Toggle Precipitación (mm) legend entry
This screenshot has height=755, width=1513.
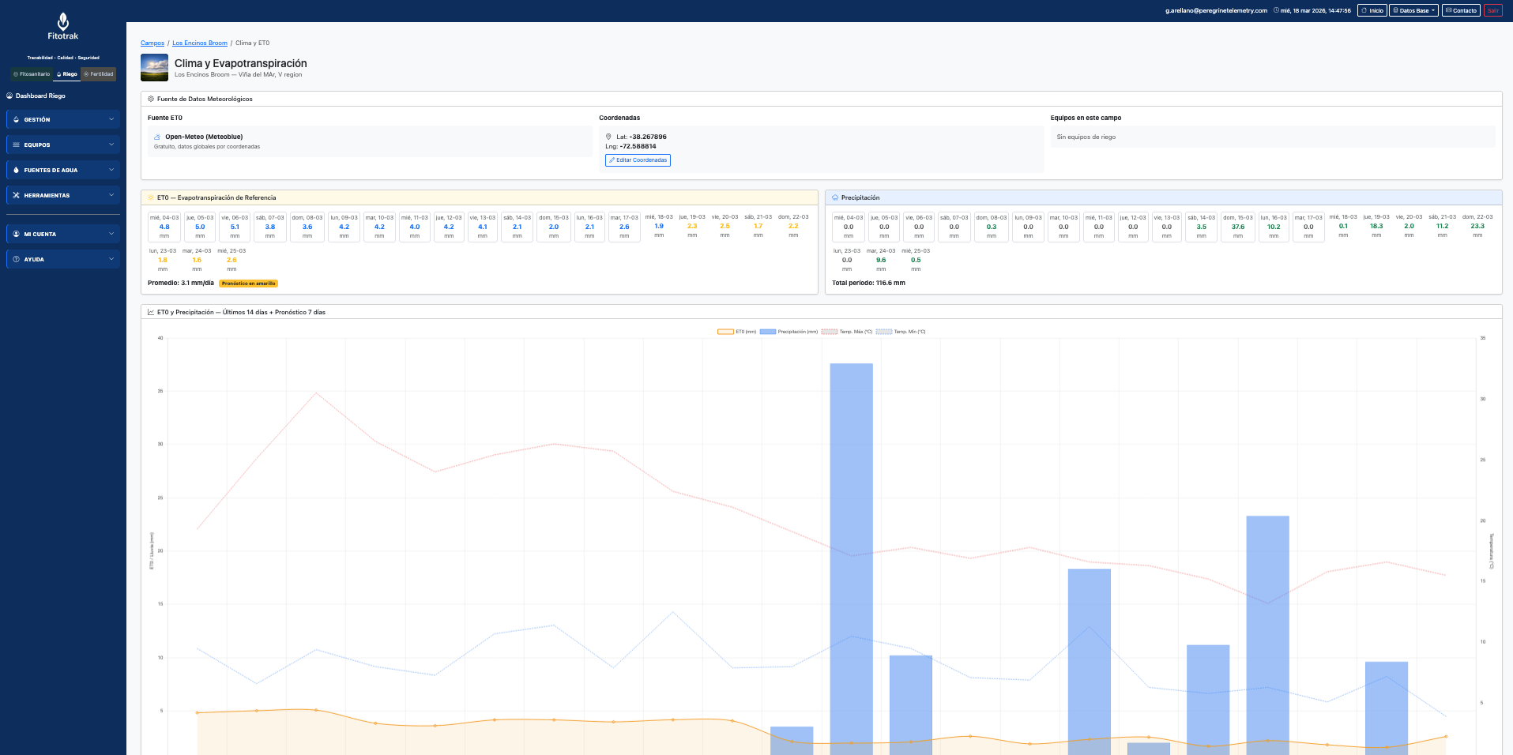pyautogui.click(x=767, y=332)
